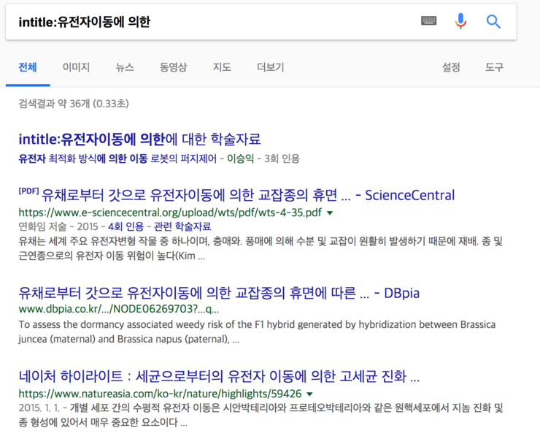Click the blue magnifier search button
This screenshot has width=540, height=436.
(x=493, y=21)
